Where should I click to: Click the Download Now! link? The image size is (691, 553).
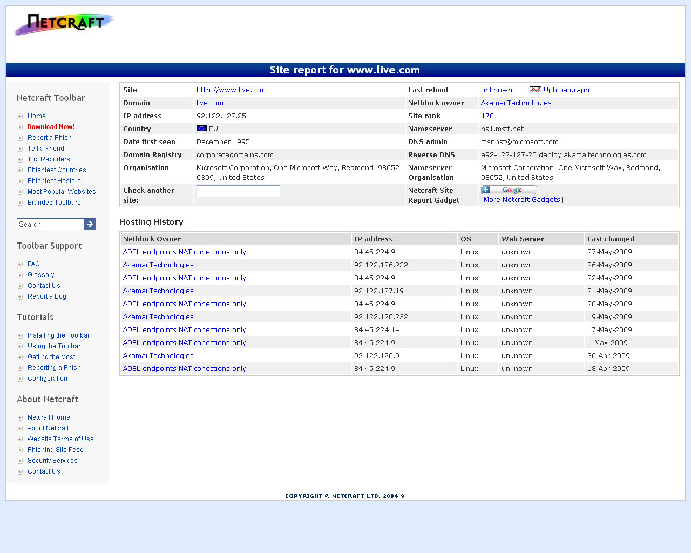(x=51, y=127)
